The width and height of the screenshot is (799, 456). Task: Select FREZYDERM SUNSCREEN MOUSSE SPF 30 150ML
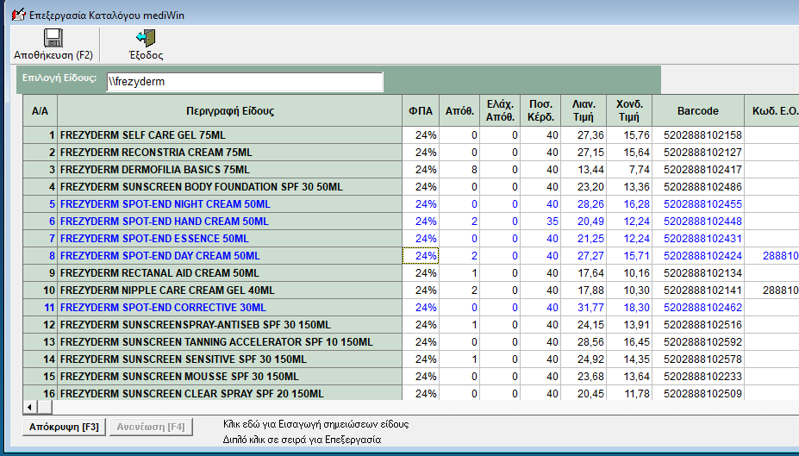pyautogui.click(x=230, y=377)
